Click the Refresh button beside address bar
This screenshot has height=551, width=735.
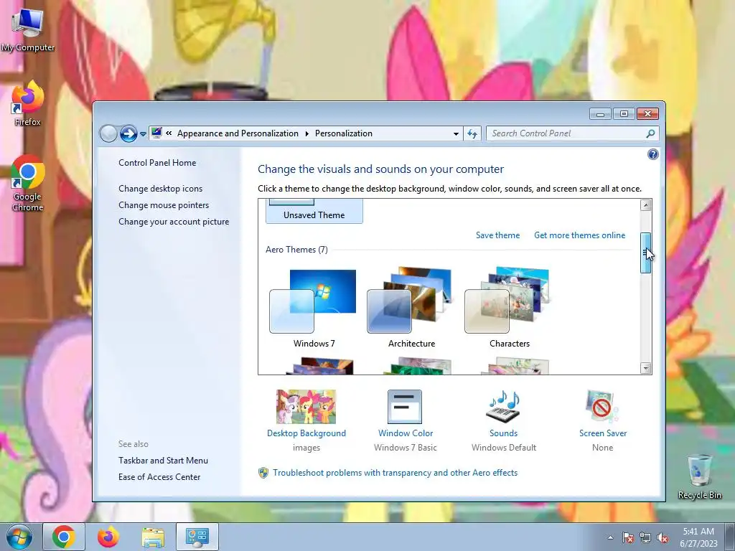point(472,133)
